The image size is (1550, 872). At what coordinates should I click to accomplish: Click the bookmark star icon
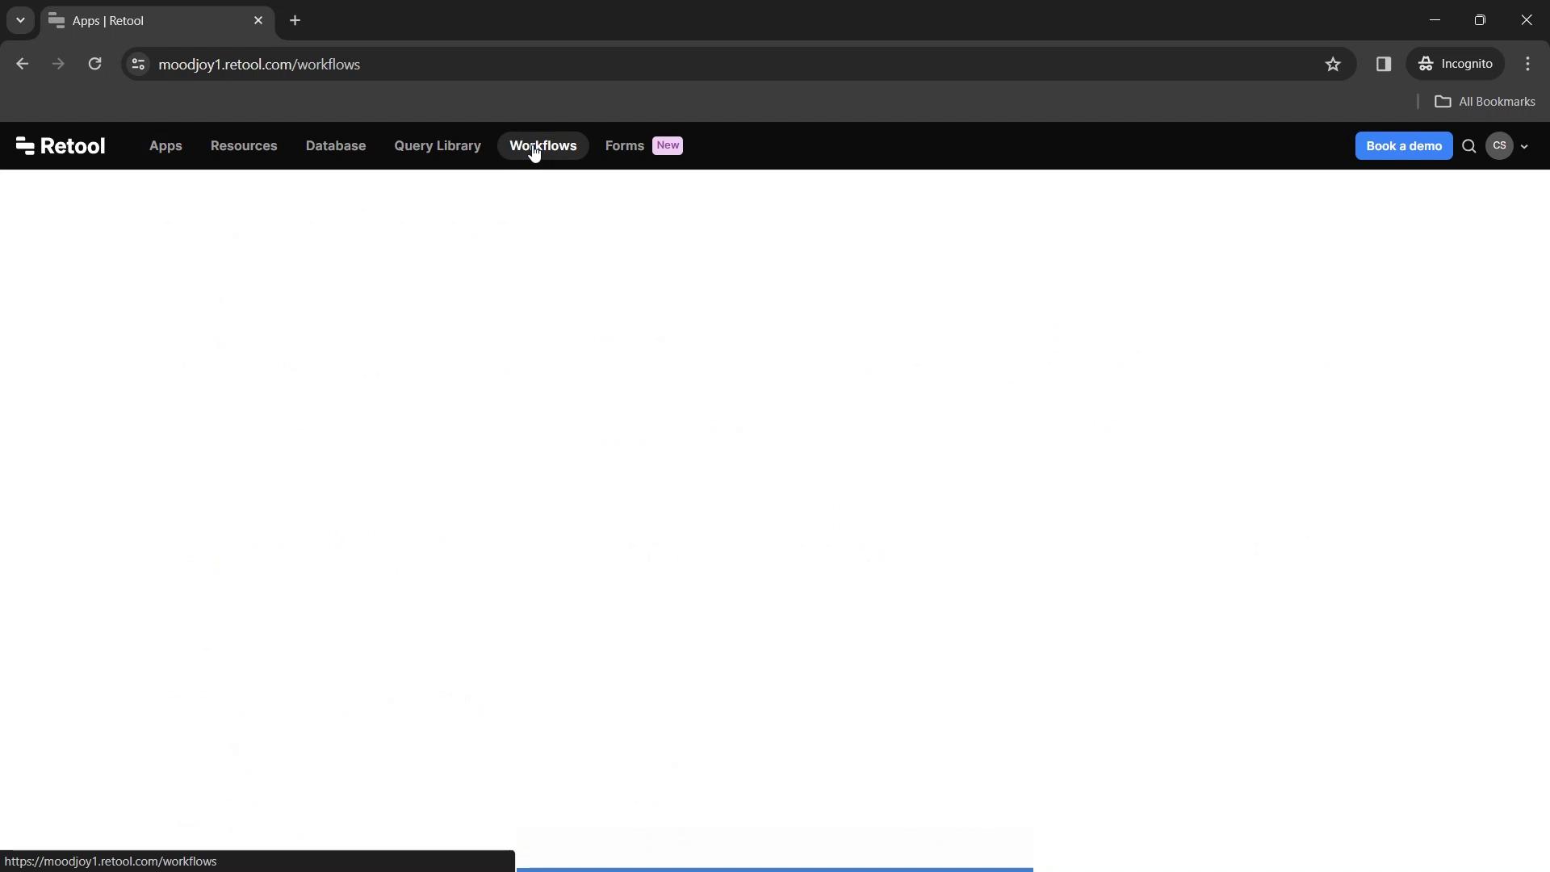point(1333,64)
